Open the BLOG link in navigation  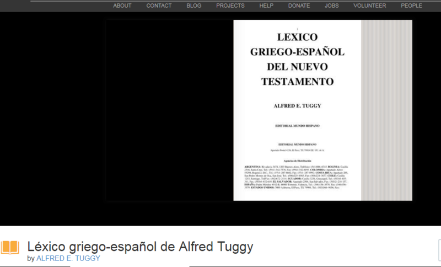[x=194, y=6]
